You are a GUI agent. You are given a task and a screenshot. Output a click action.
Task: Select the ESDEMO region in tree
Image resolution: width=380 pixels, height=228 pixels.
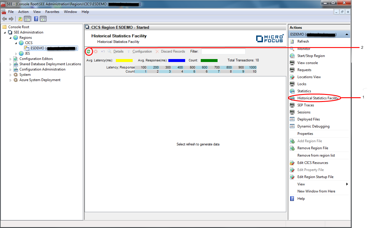coord(37,48)
